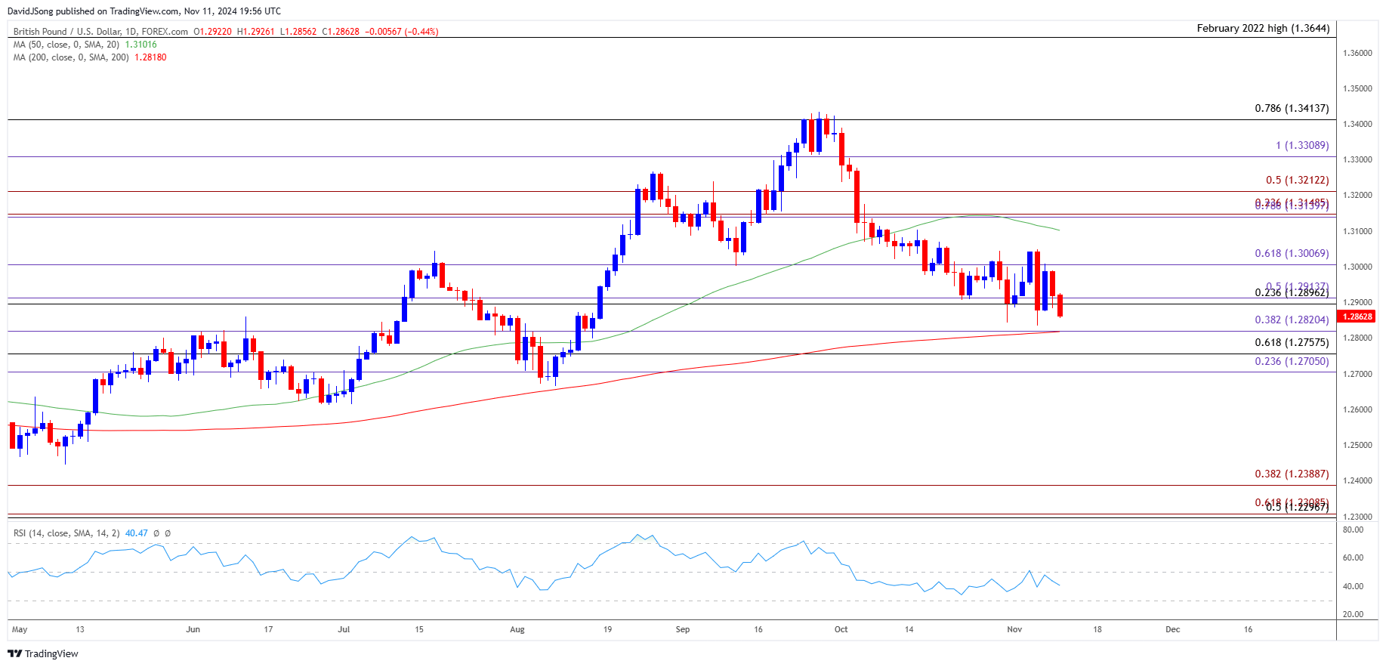Click the red current price tag 1.28628

(1357, 317)
